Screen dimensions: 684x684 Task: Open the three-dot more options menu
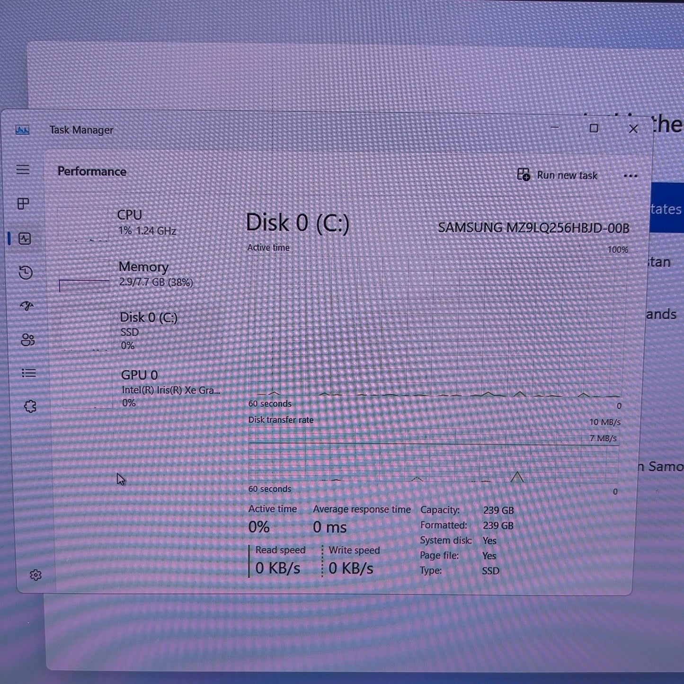[631, 176]
